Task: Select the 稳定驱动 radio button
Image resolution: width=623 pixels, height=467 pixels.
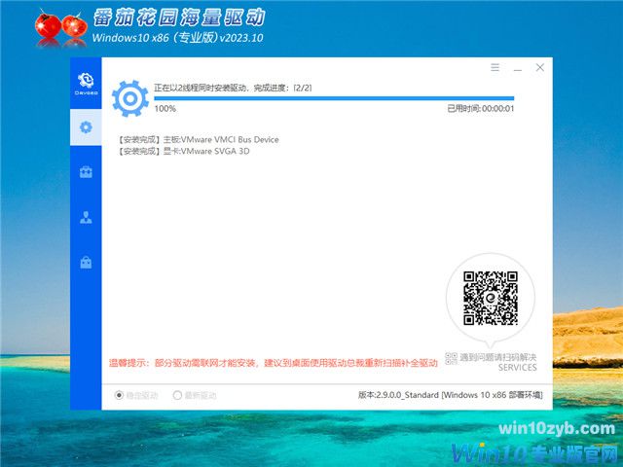Action: pos(120,395)
